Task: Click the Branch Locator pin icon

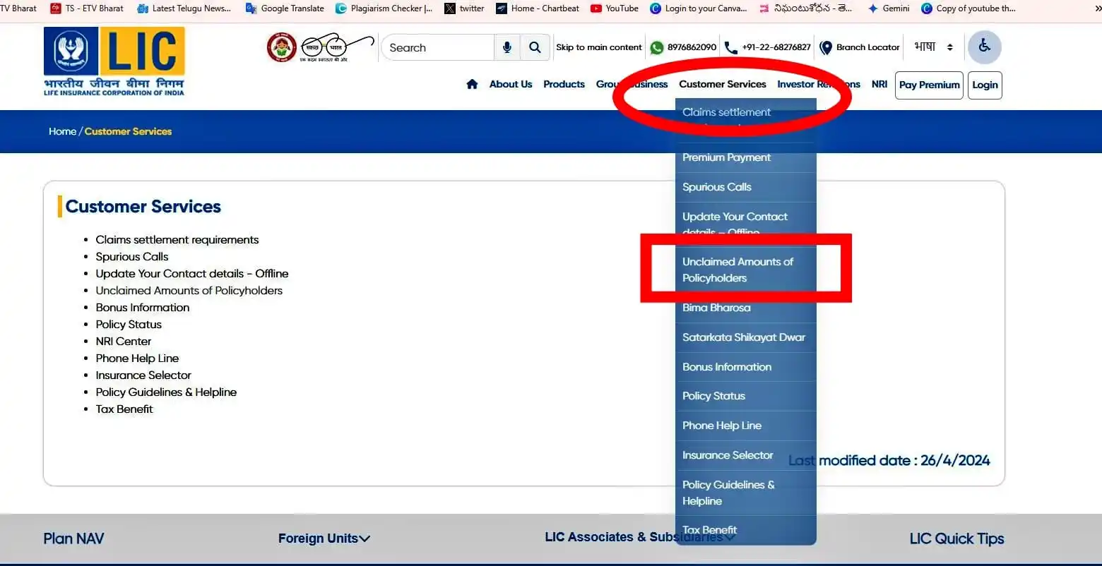Action: (825, 47)
